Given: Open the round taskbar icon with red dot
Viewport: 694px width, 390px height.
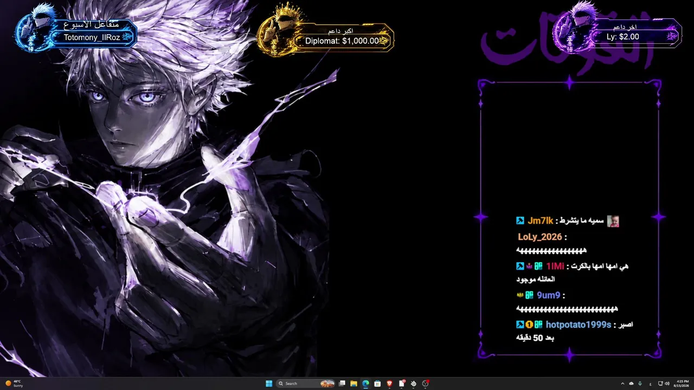Looking at the screenshot, I should pos(426,383).
